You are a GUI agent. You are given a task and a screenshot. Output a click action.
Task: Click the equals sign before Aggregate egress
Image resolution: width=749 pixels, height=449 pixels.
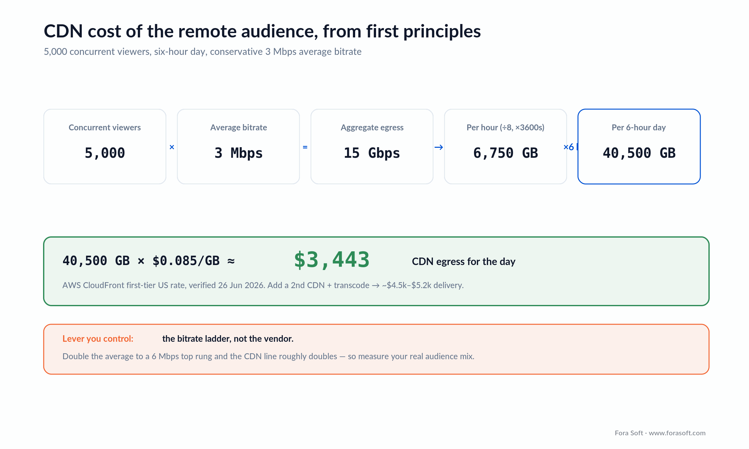tap(305, 147)
